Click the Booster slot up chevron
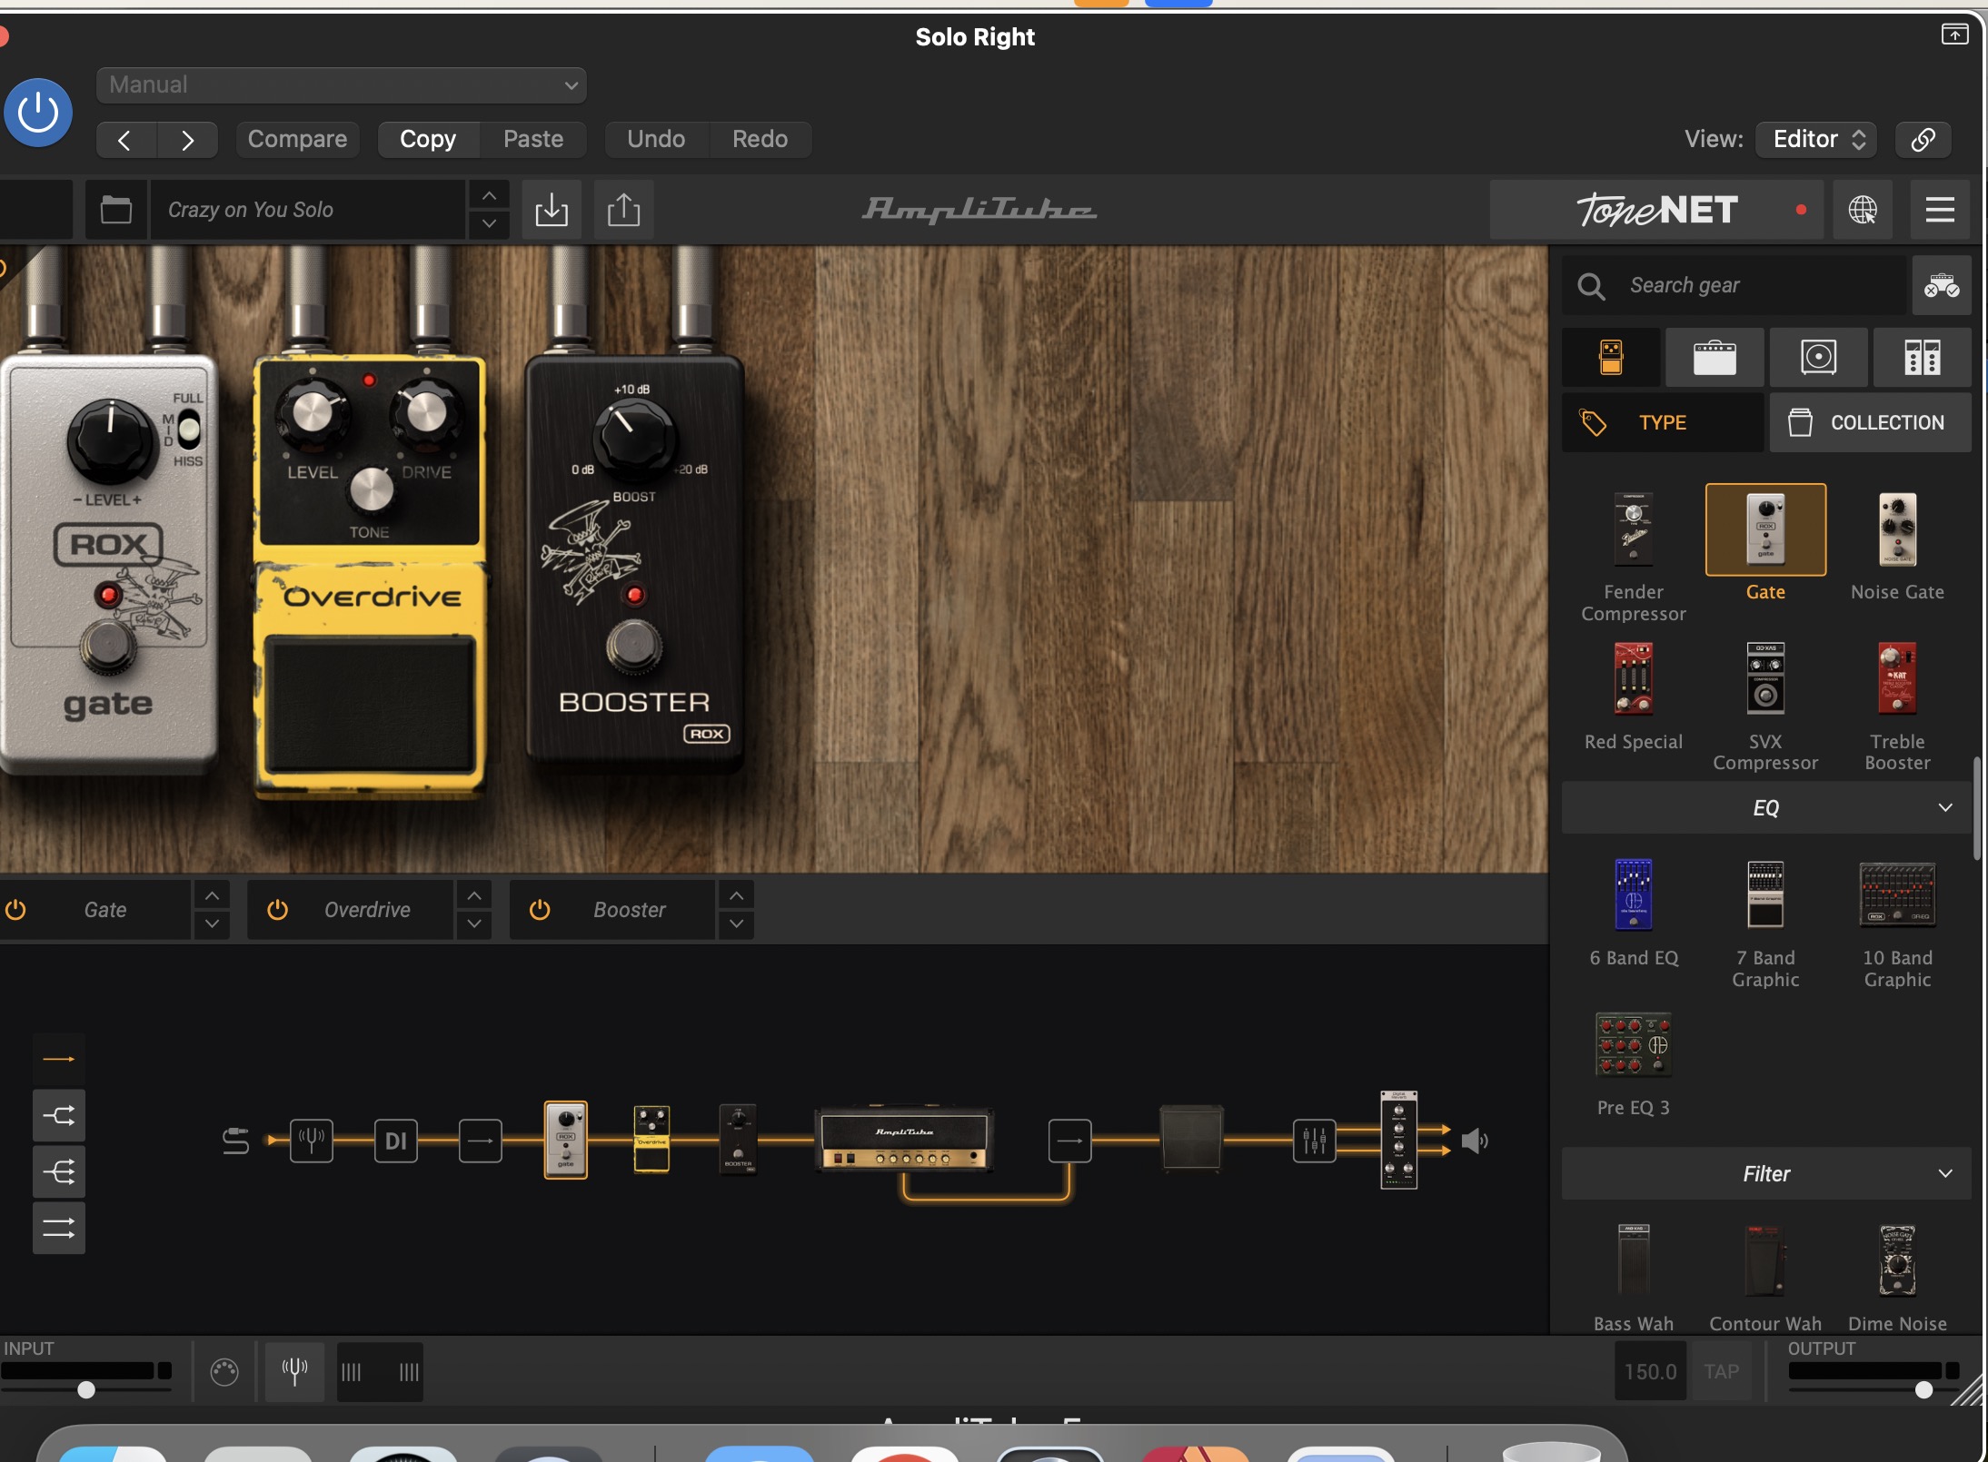This screenshot has height=1462, width=1988. coord(737,895)
